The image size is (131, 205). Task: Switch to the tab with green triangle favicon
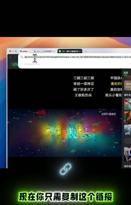[45, 51]
